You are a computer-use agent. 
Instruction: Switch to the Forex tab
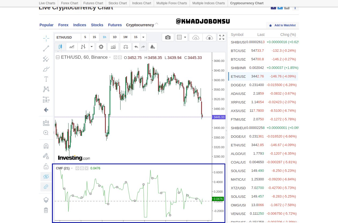coord(63,25)
